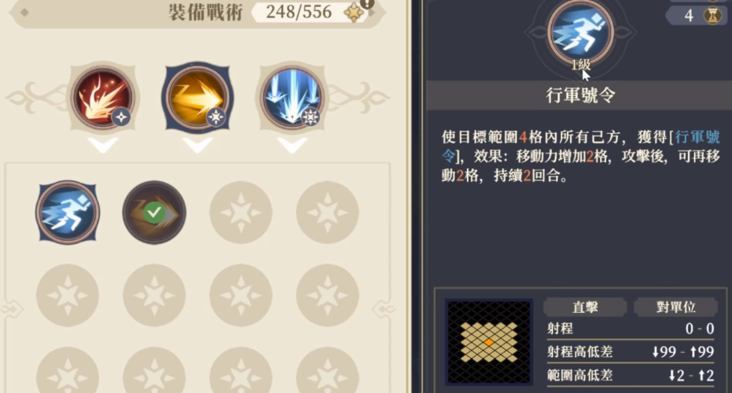Click the 直擊 tag label
Image resolution: width=732 pixels, height=393 pixels.
point(585,307)
